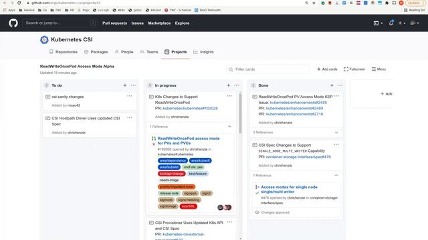
Task: Switch to the People tab
Action: (x=124, y=52)
